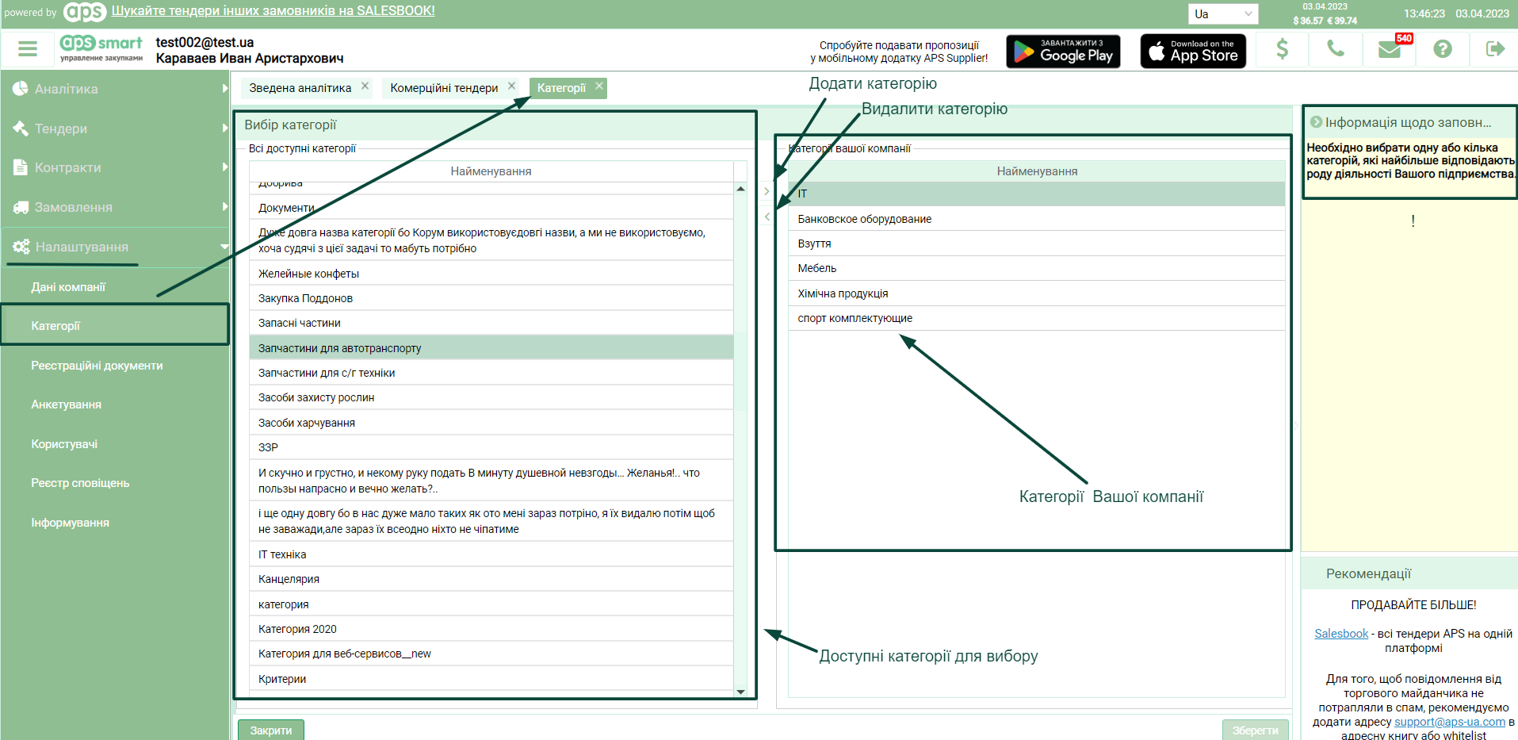Select Желейные конфеты category

[x=491, y=274]
